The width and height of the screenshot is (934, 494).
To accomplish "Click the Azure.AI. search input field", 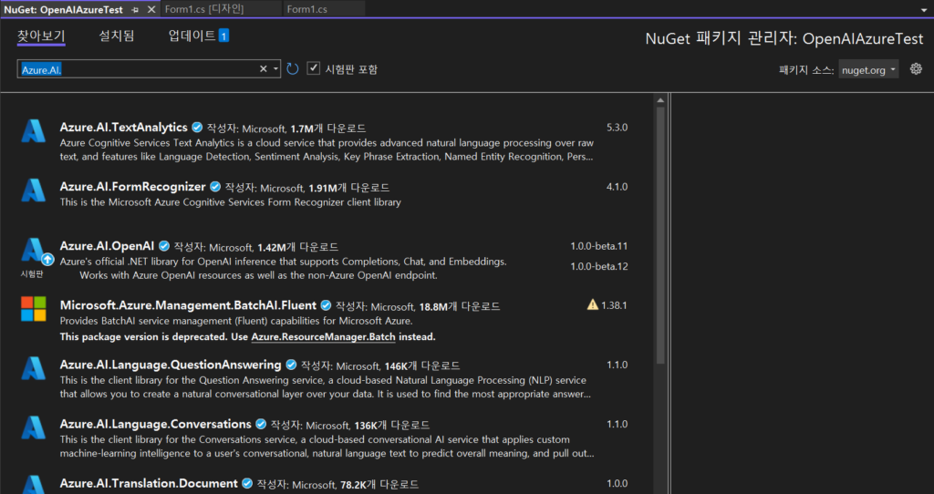I will [137, 69].
